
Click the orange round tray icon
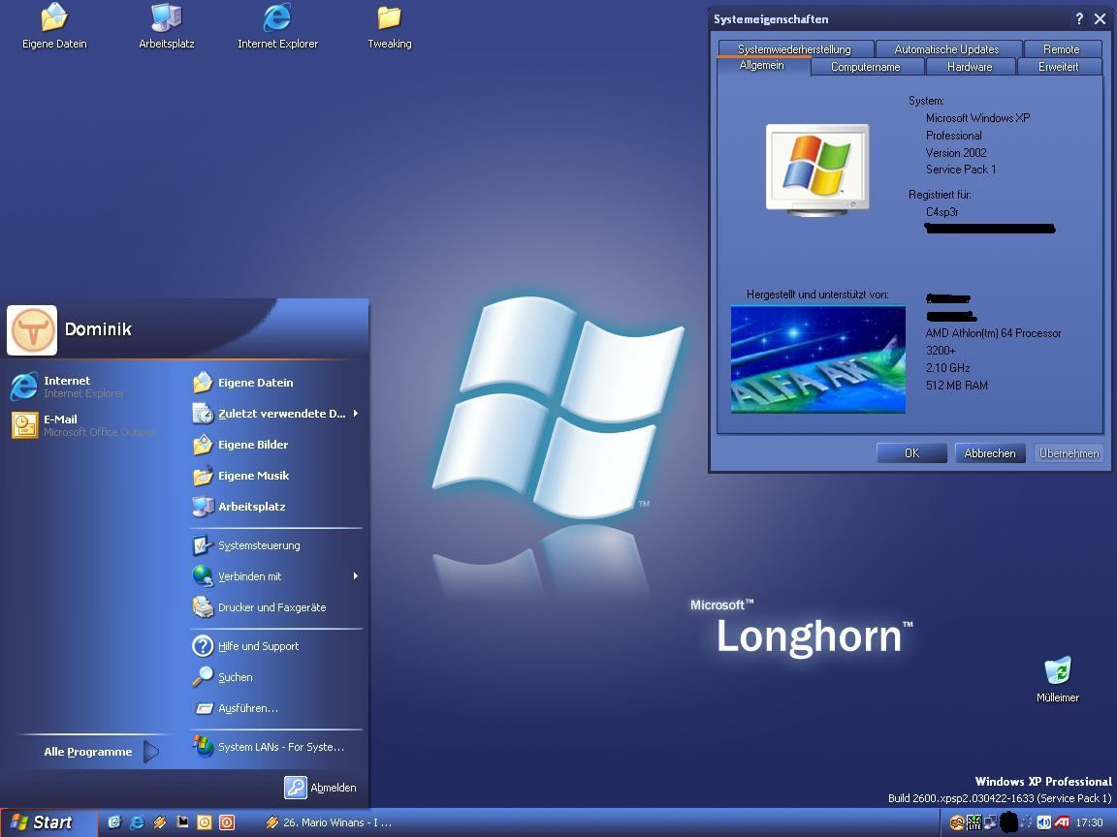click(x=957, y=822)
